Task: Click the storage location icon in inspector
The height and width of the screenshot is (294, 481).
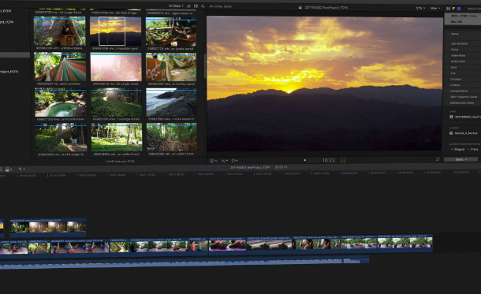Action: click(x=451, y=133)
